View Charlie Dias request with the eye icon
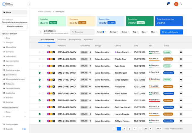This screenshot has width=192, height=133. (x=181, y=59)
